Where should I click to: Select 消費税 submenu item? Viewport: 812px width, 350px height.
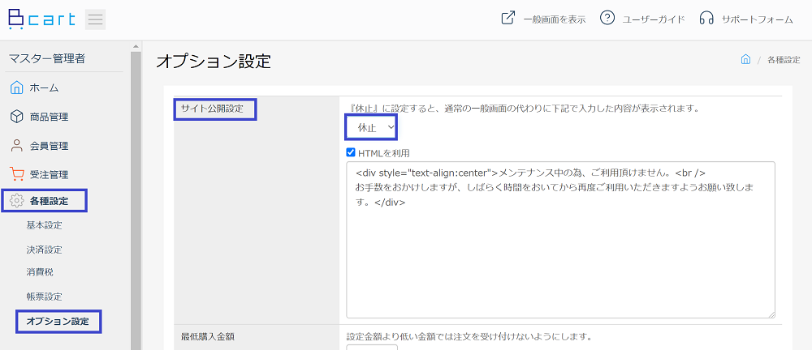click(x=40, y=272)
